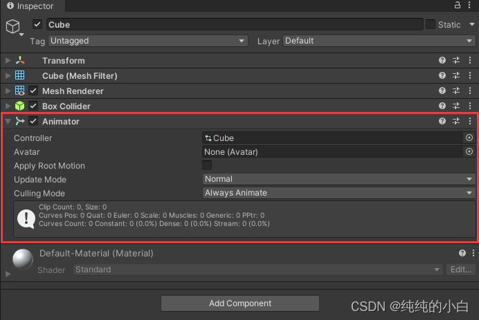This screenshot has width=479, height=320.
Task: Open Default-Material more options menu
Action: pos(473,252)
